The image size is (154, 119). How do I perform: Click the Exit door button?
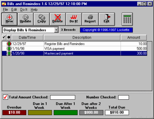[107, 19]
